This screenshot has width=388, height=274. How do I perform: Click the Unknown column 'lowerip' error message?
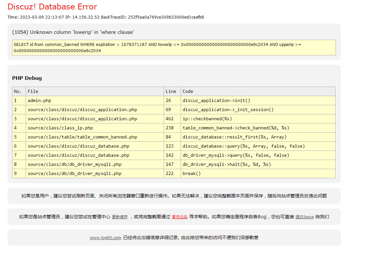[73, 32]
